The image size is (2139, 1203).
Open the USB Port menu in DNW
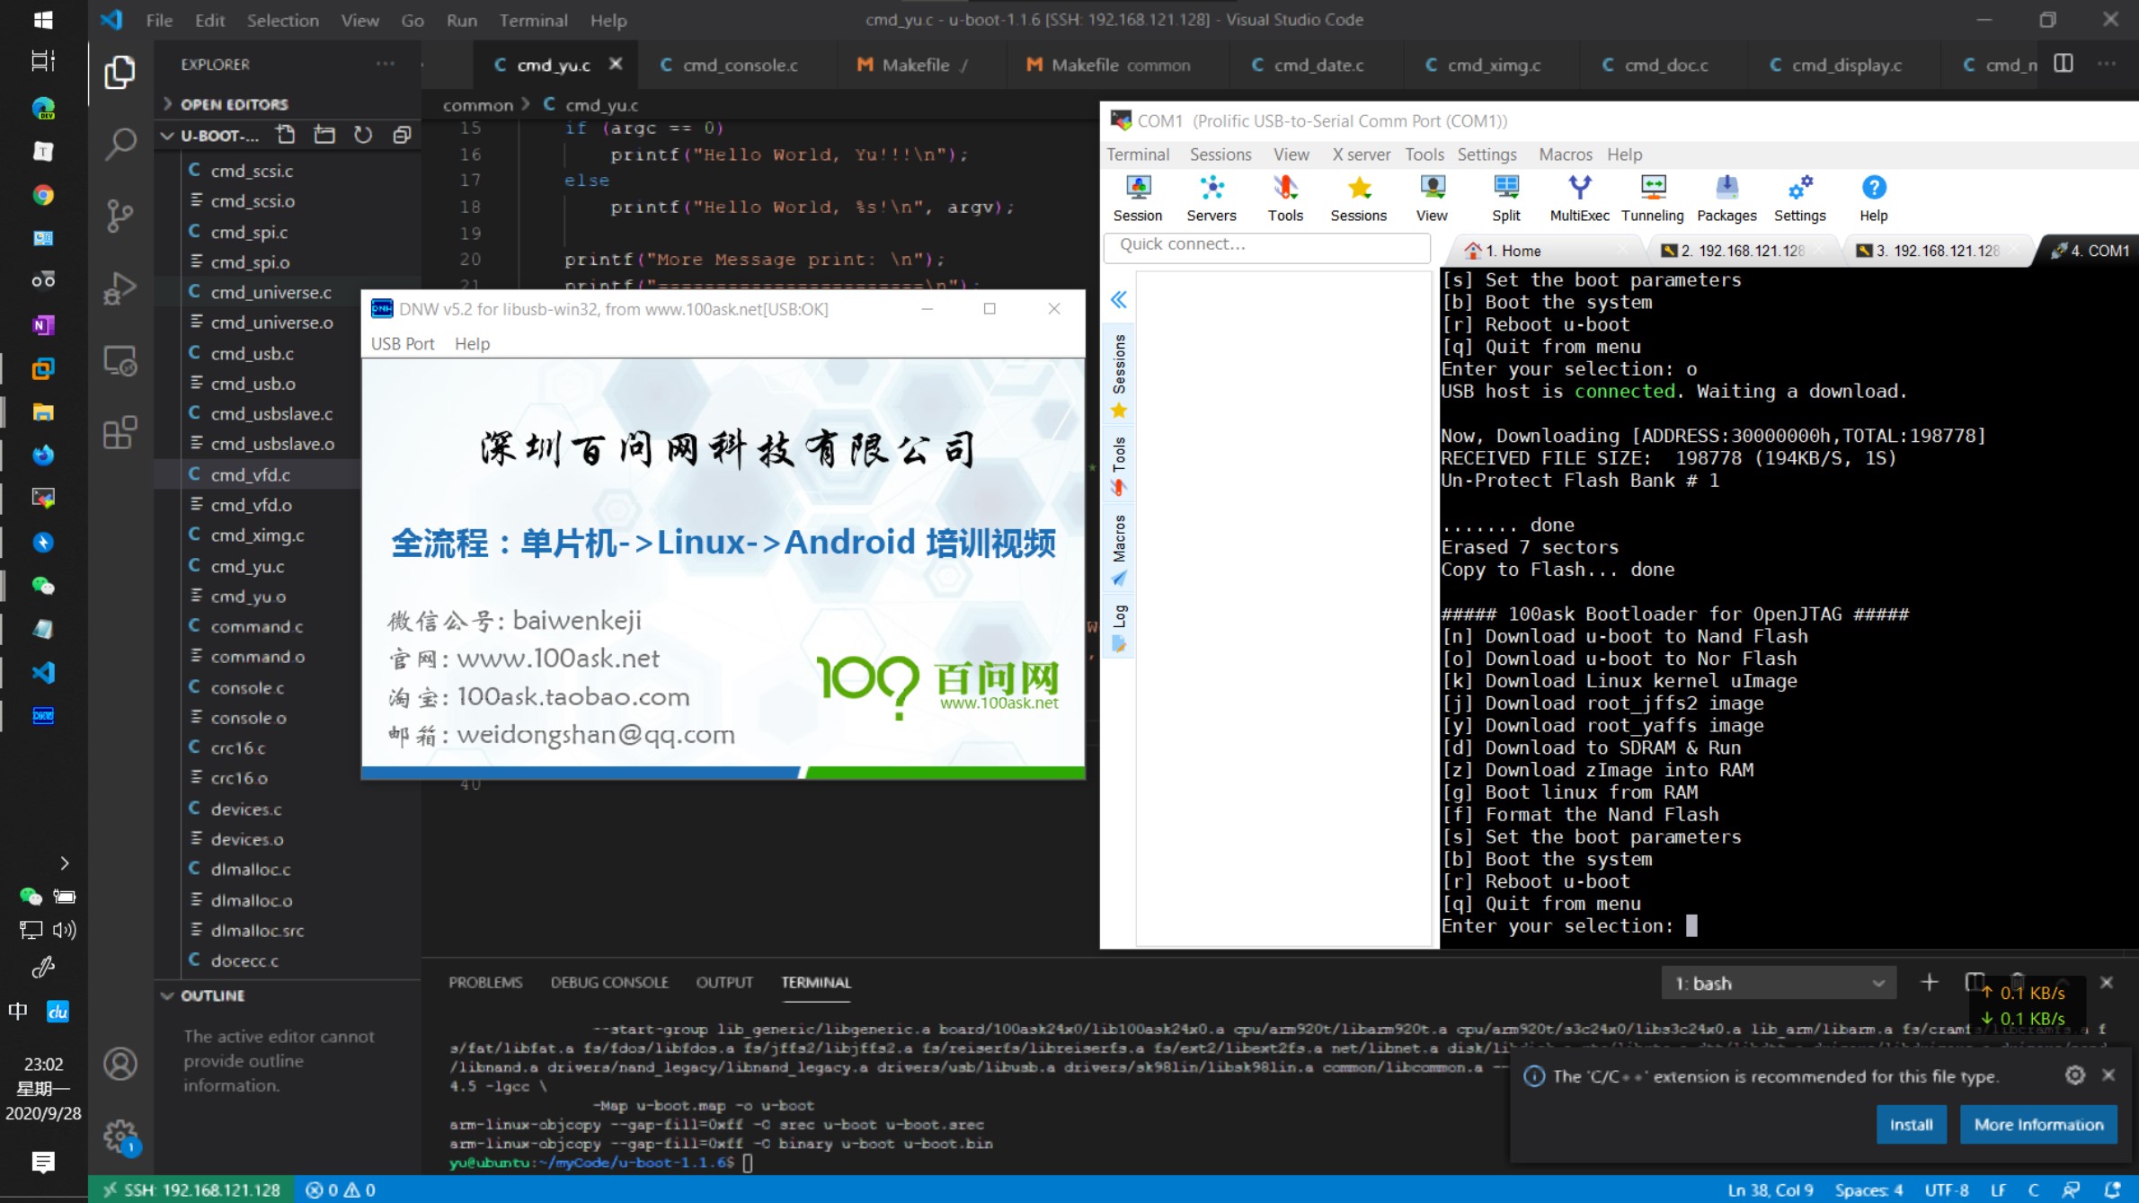pyautogui.click(x=403, y=344)
